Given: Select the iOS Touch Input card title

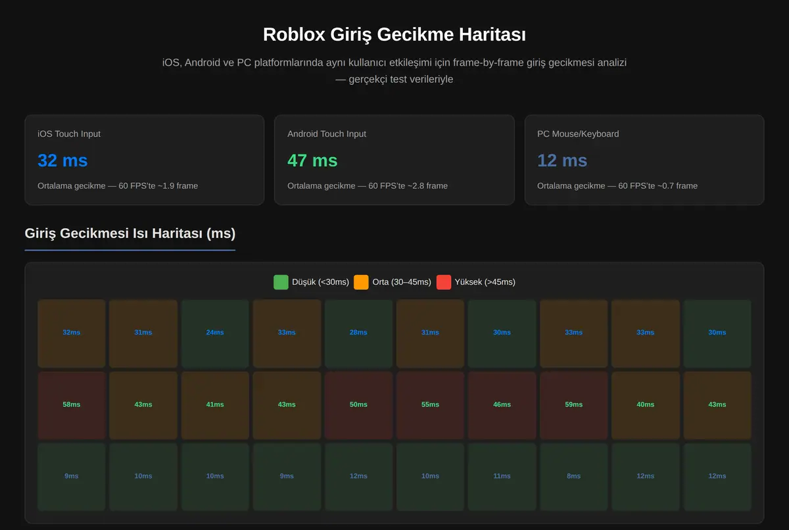Looking at the screenshot, I should point(69,134).
